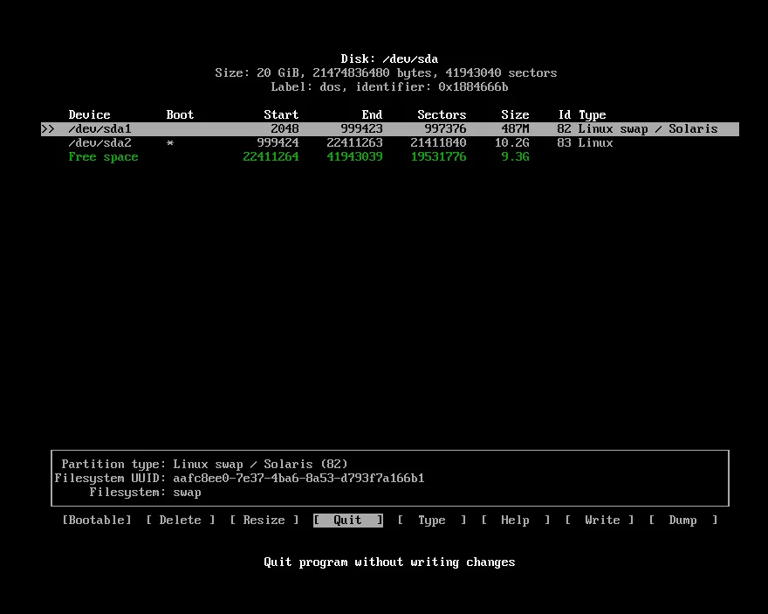Screen dimensions: 768x614
Task: Click the Sectors column header
Action: pyautogui.click(x=442, y=114)
